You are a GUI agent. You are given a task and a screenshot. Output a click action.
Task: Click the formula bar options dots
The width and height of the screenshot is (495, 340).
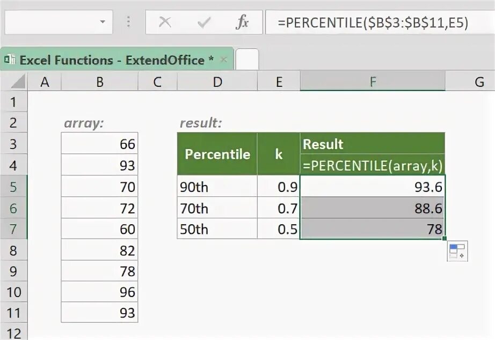(128, 22)
